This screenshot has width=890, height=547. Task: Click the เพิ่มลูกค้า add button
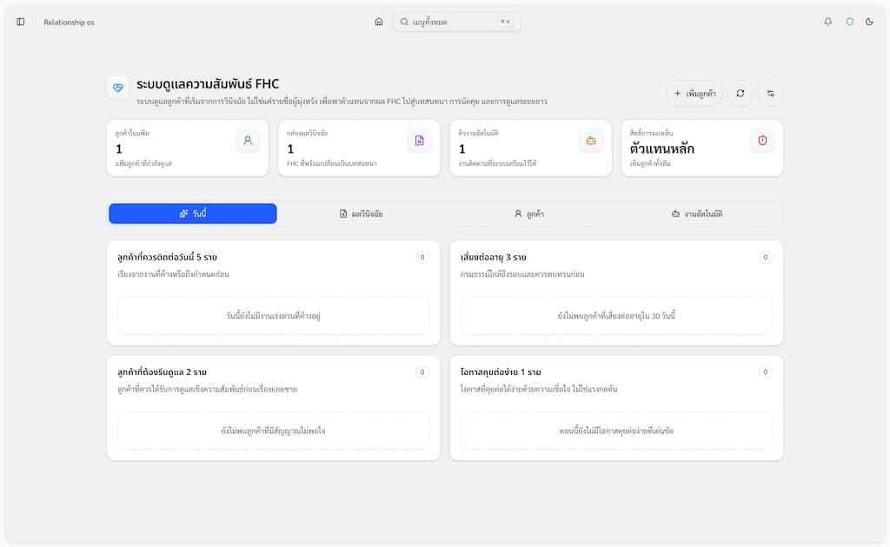tap(694, 93)
